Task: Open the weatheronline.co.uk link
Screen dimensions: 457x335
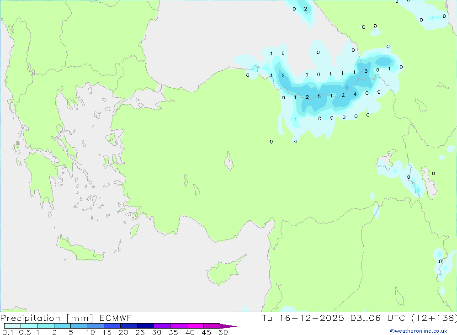Action: (419, 331)
